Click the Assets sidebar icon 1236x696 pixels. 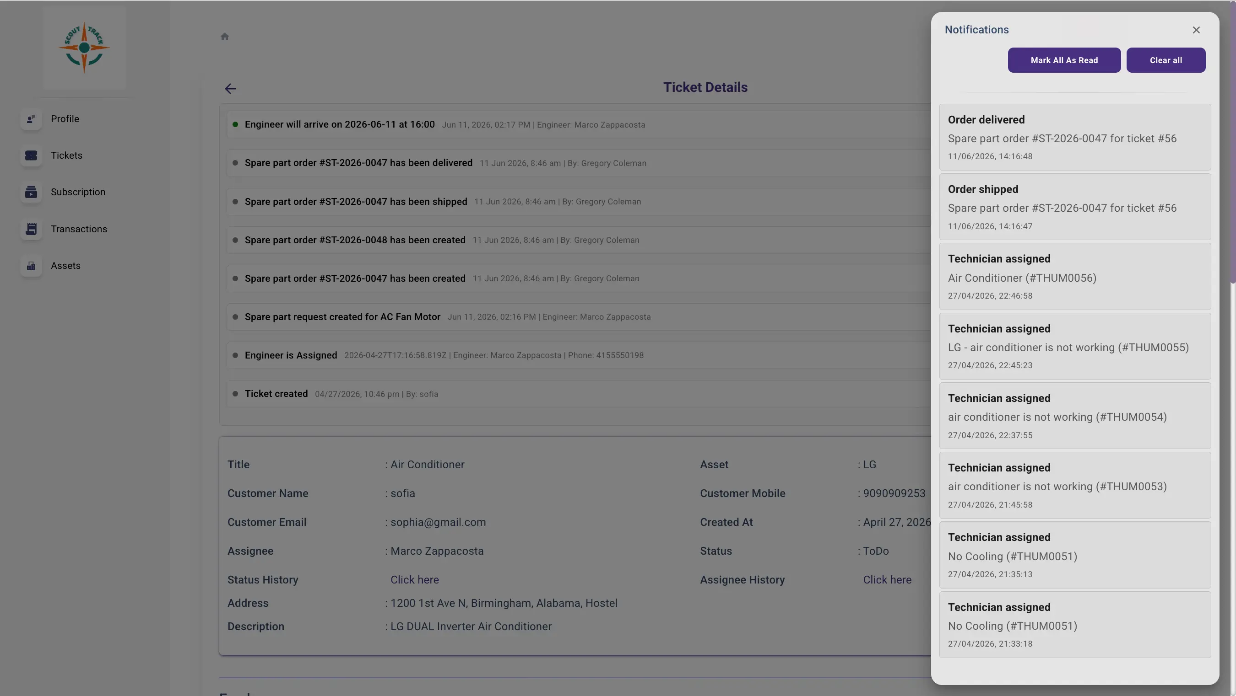pos(31,266)
